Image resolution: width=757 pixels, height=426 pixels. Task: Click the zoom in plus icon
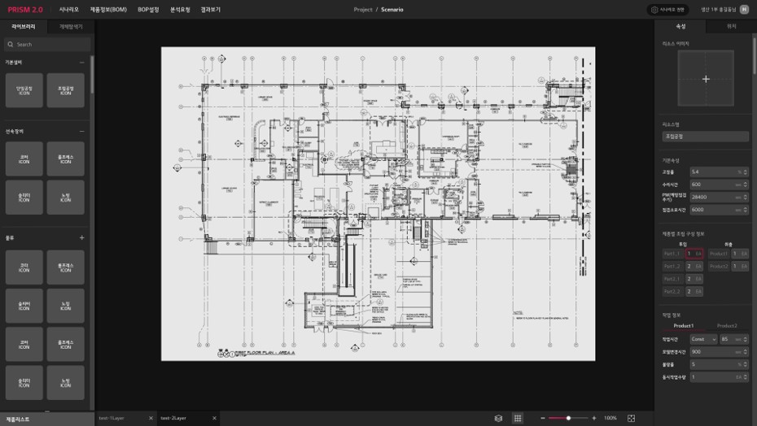click(593, 418)
